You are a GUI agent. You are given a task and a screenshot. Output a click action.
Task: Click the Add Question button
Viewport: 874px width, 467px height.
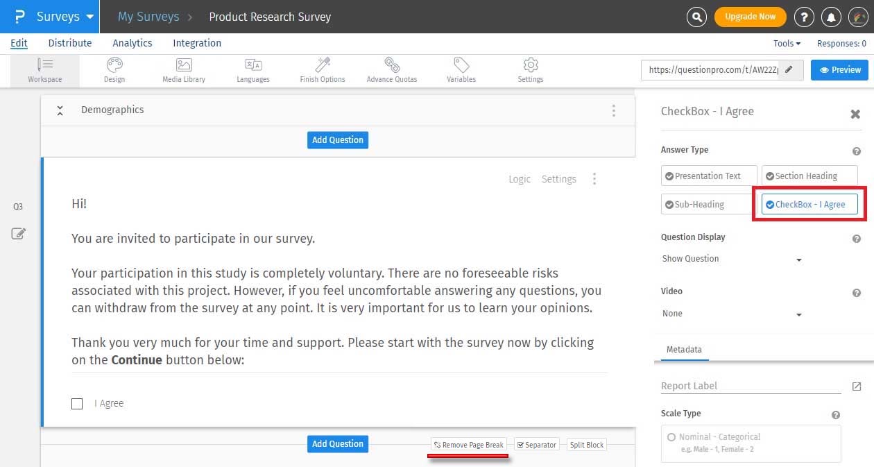[338, 139]
